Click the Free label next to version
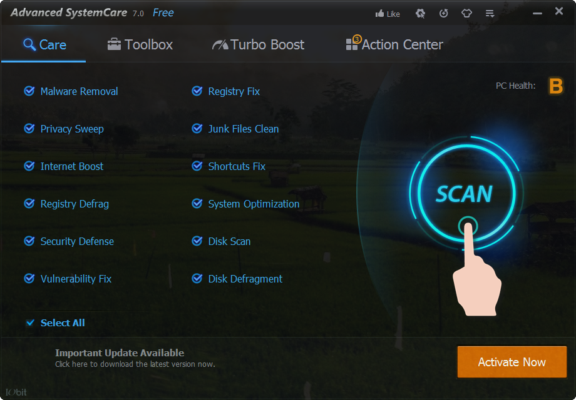 click(x=162, y=12)
